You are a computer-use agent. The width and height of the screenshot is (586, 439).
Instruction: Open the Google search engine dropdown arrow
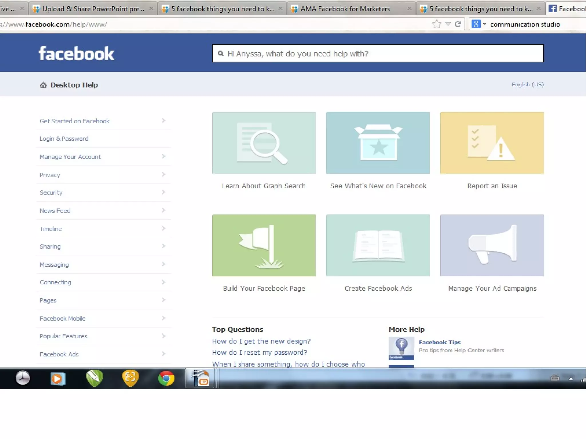point(484,24)
